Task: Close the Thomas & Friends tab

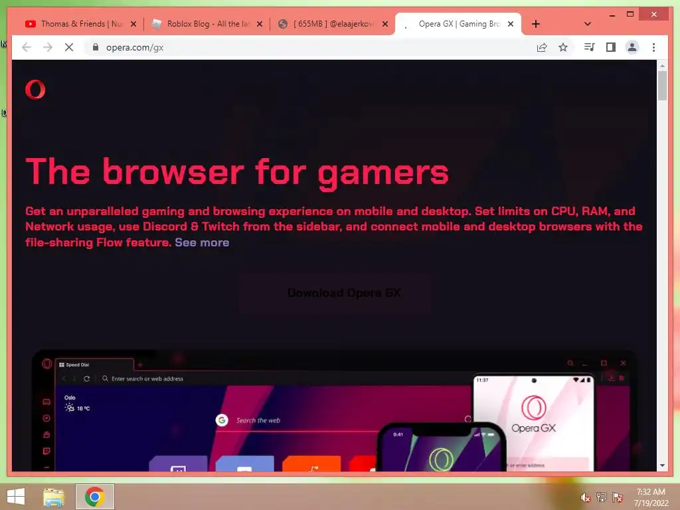Action: tap(133, 24)
